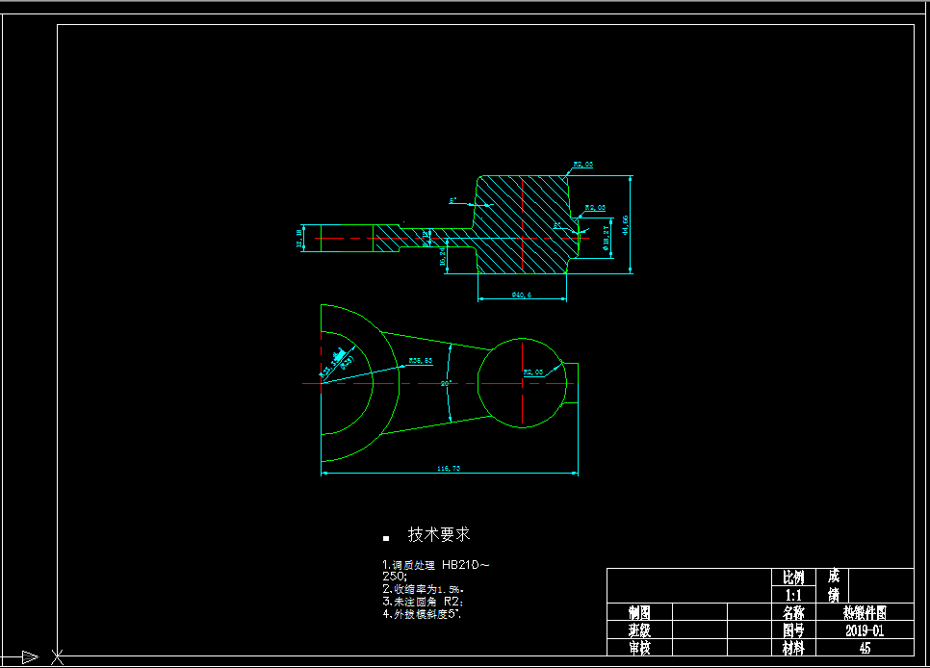The width and height of the screenshot is (930, 668).
Task: Select the drawing name 热锻件图
Action: coord(865,613)
